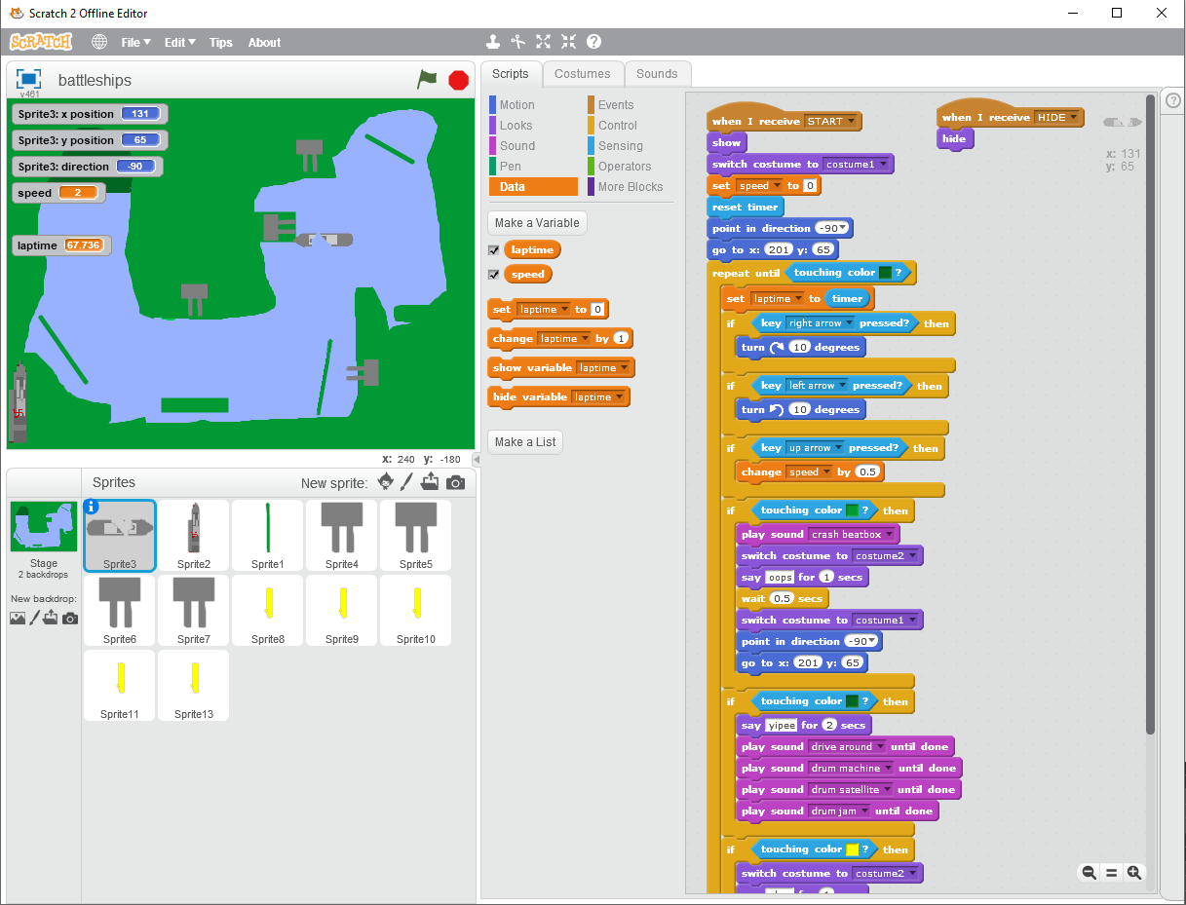Select the scissors delete tool
The image size is (1186, 905).
point(518,42)
